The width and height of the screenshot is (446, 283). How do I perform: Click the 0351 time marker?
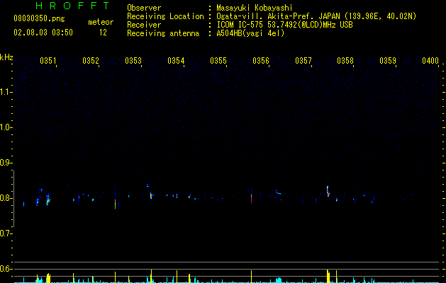coord(48,60)
